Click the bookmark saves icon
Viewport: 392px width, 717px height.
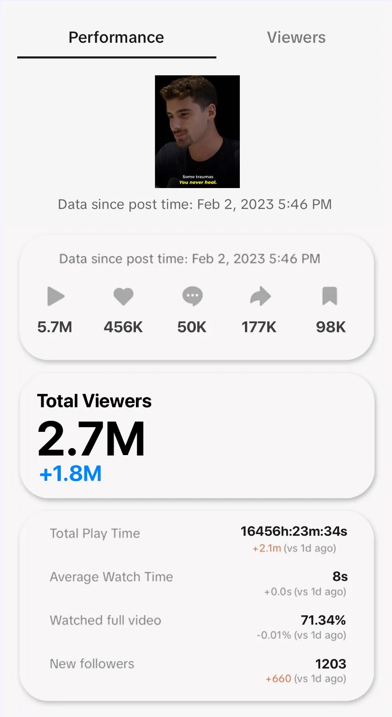pos(329,296)
